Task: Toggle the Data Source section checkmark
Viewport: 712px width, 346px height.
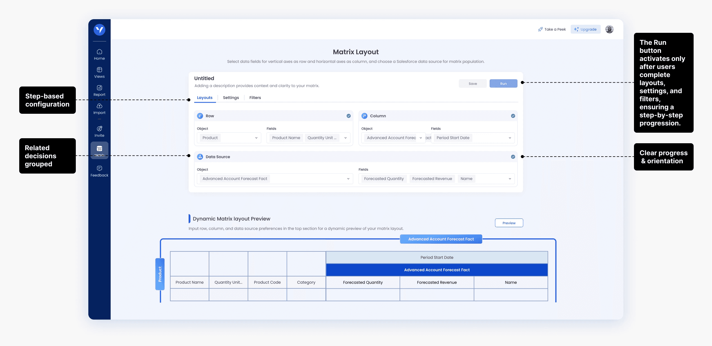Action: (513, 157)
